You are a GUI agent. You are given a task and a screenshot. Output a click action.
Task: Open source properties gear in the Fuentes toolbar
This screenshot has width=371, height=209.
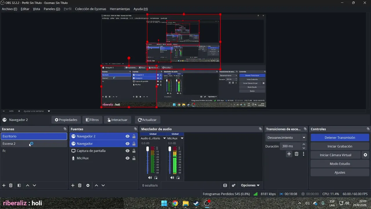[x=88, y=185]
